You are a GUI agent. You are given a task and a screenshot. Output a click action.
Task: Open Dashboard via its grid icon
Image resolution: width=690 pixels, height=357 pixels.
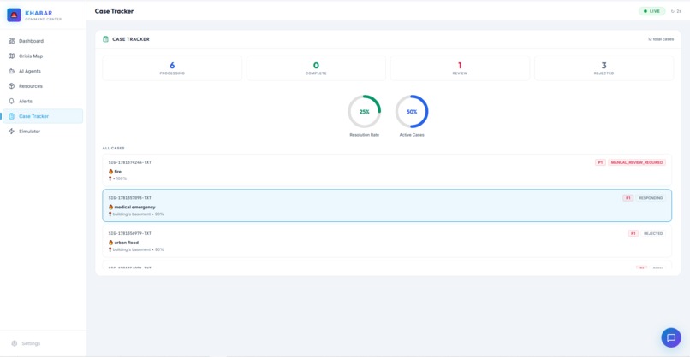click(11, 41)
